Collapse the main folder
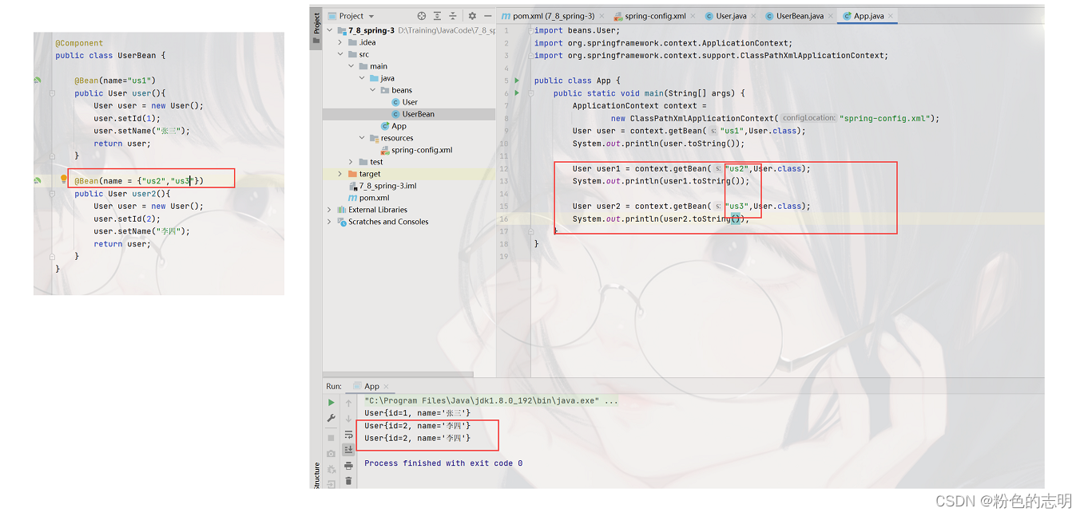 (x=351, y=66)
